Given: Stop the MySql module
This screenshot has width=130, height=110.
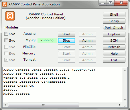Looking at the screenshot, I should pos(66,40).
